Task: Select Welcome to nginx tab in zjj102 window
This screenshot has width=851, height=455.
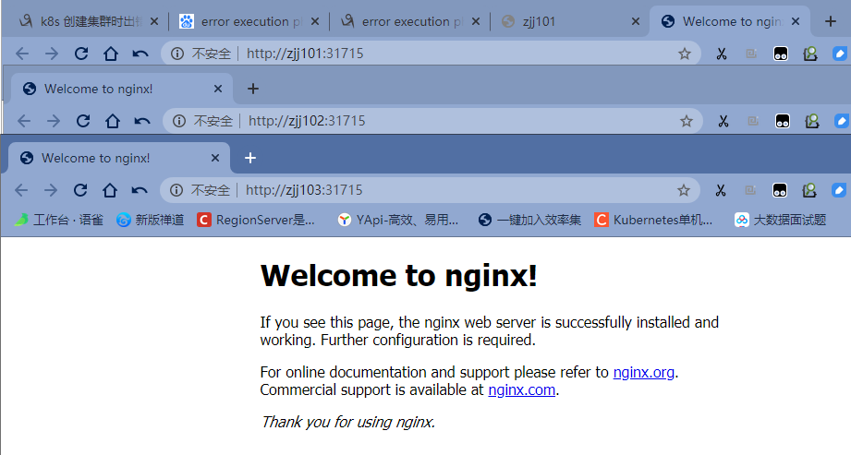Action: (122, 89)
